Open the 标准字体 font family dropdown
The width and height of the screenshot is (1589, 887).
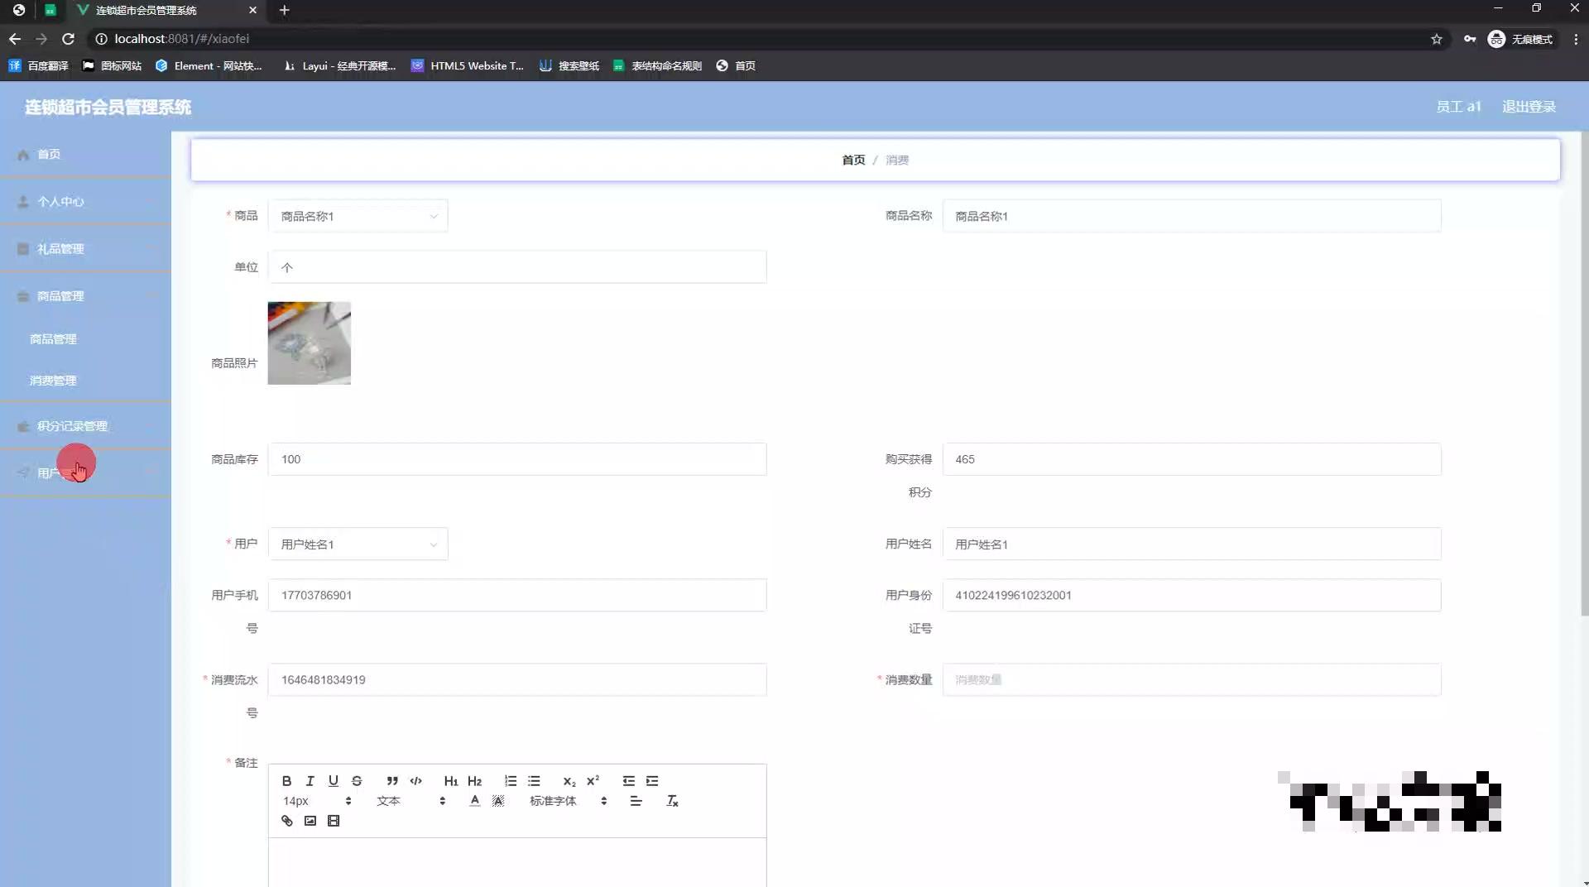point(569,801)
